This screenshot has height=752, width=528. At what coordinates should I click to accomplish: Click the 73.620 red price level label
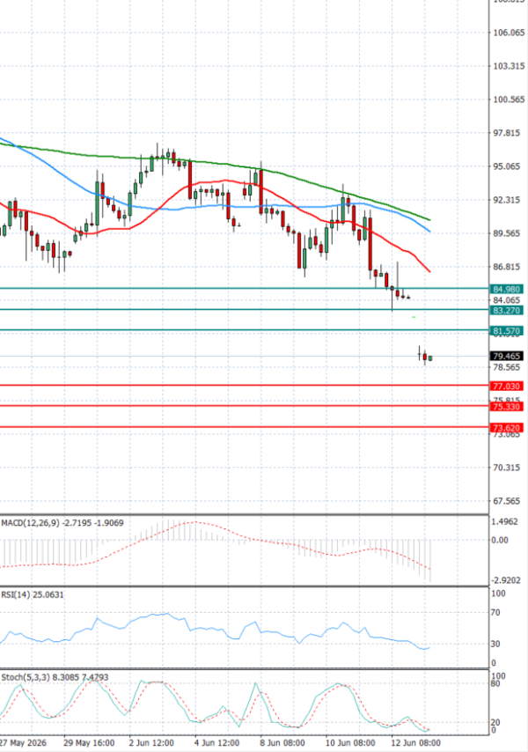coord(506,428)
